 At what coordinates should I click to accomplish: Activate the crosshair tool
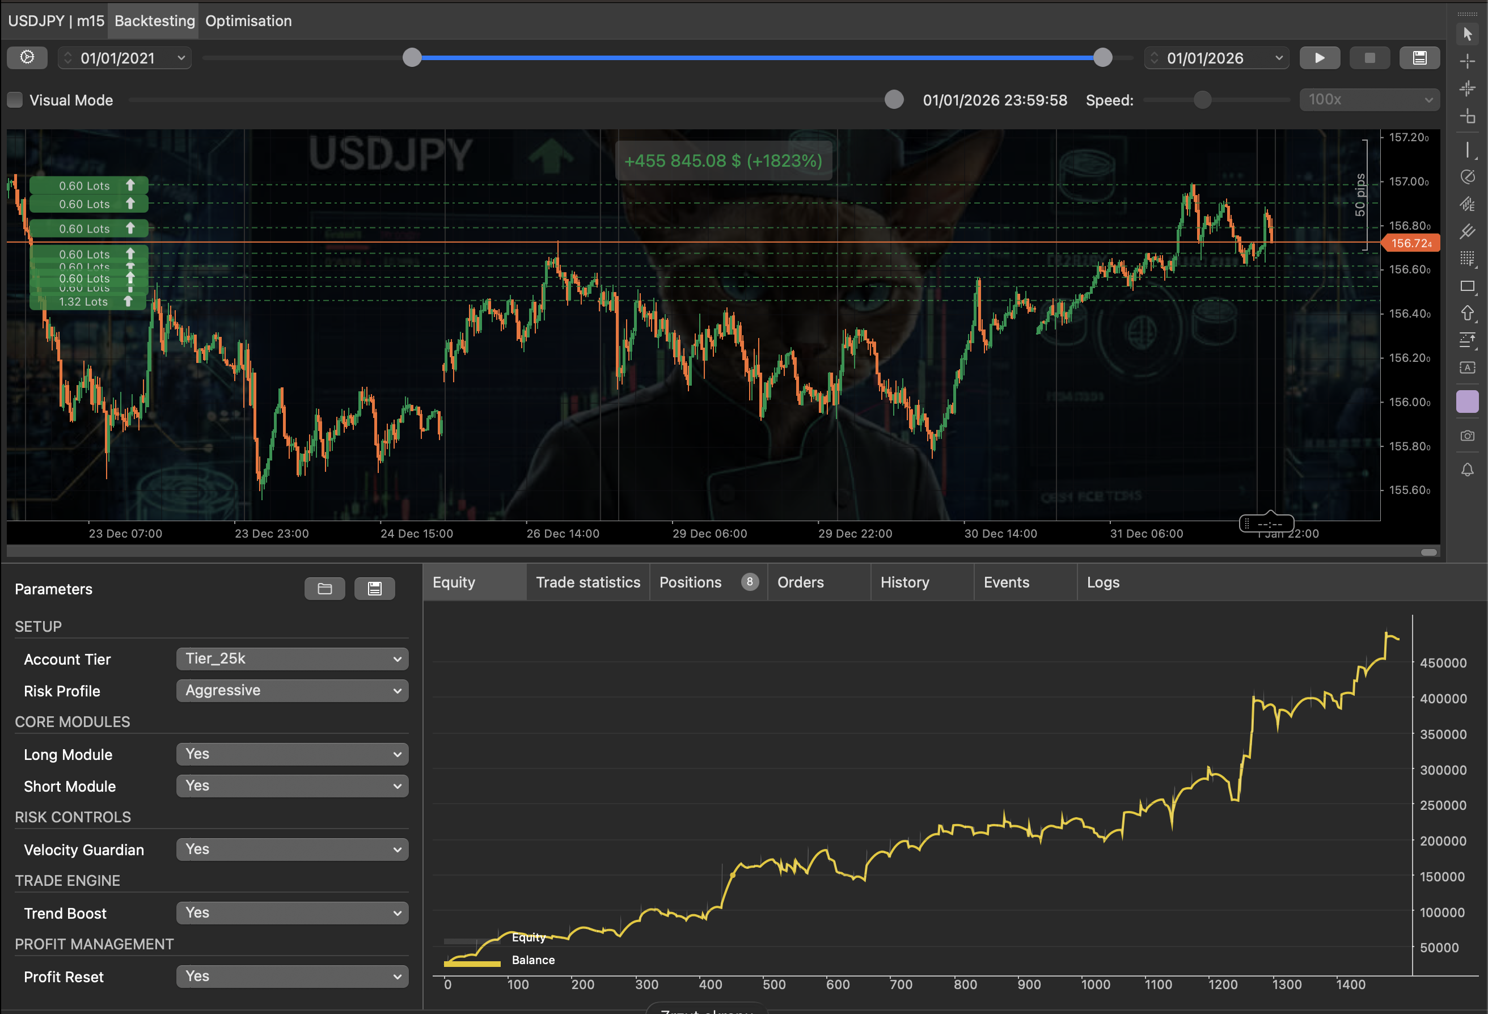(x=1468, y=61)
